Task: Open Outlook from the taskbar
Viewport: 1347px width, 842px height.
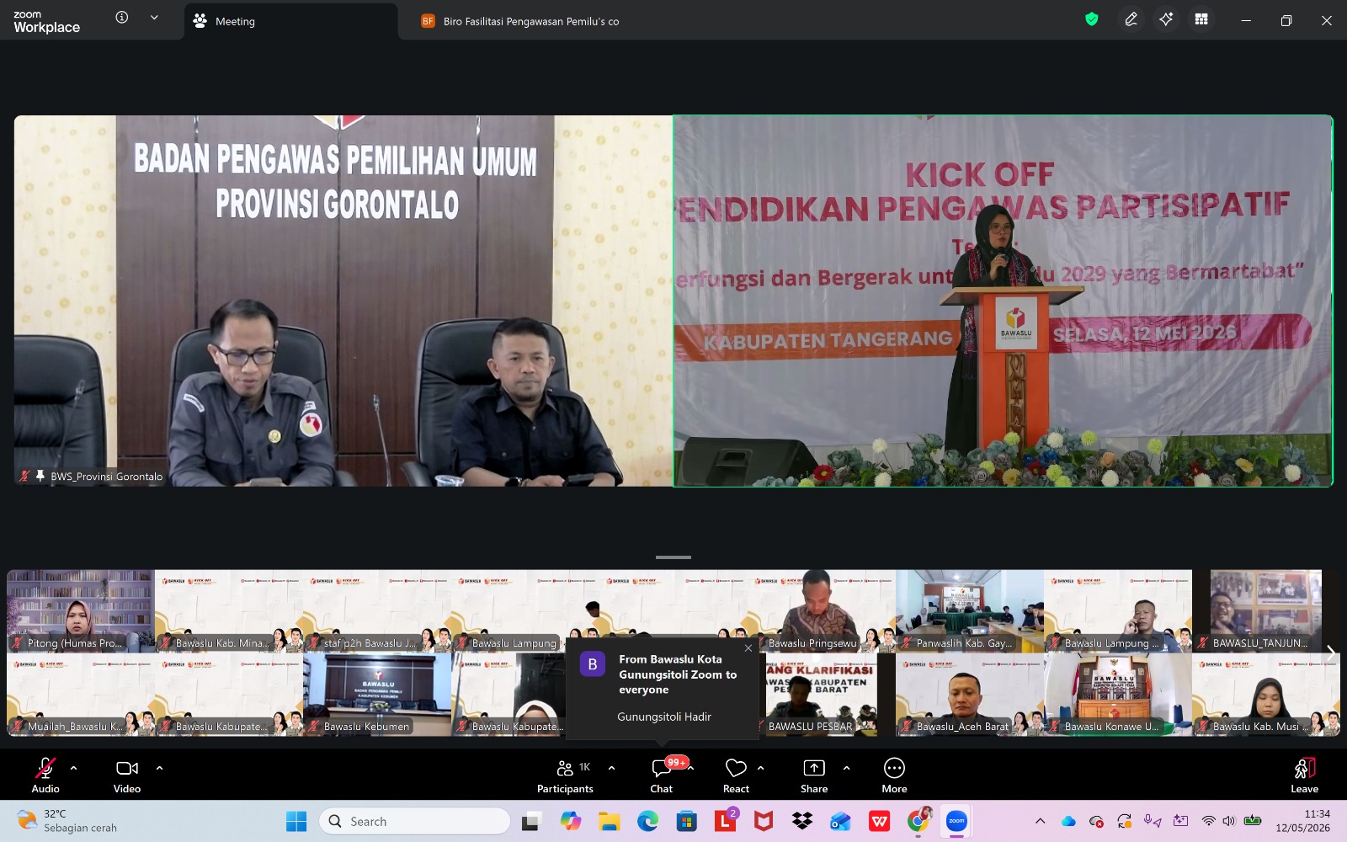Action: pyautogui.click(x=841, y=821)
